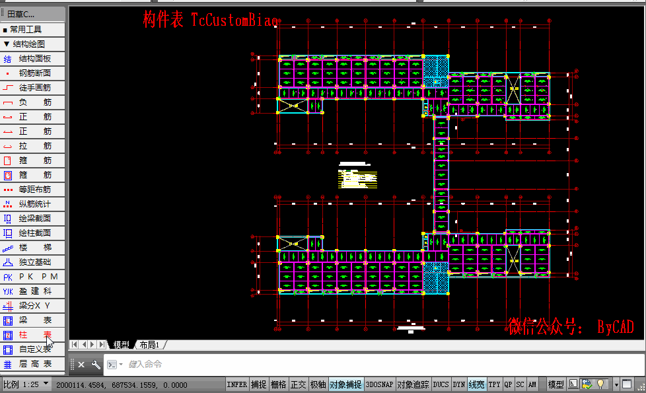Choose the 负筋 negative rebar tool
646x393 pixels.
(32, 102)
